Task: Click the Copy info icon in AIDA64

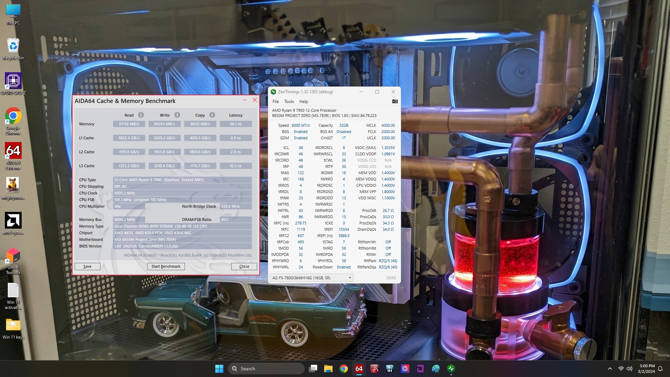Action: 212,115
